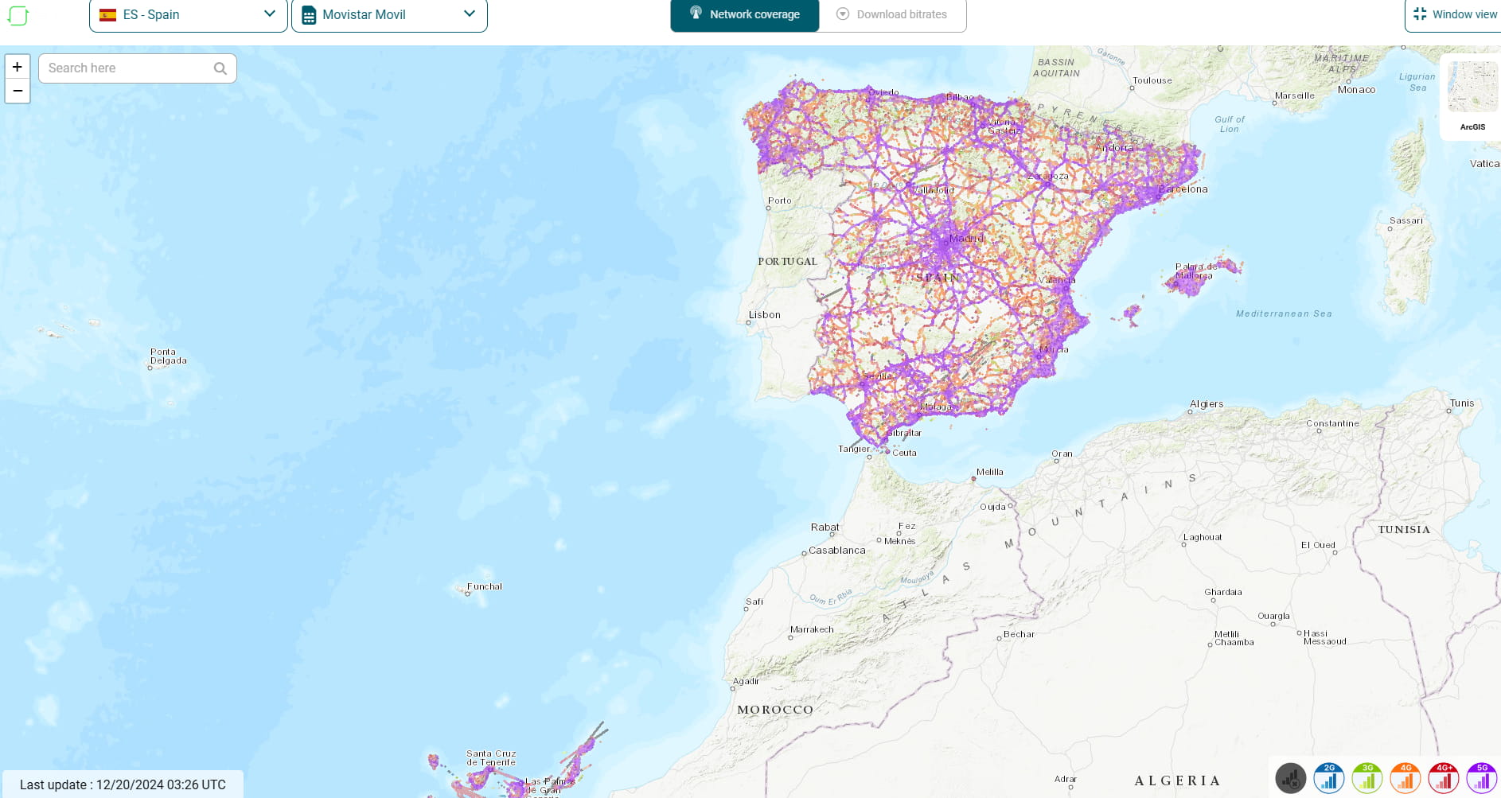Image resolution: width=1501 pixels, height=798 pixels.
Task: Expand the chevron next to ES - Spain
Action: point(269,14)
